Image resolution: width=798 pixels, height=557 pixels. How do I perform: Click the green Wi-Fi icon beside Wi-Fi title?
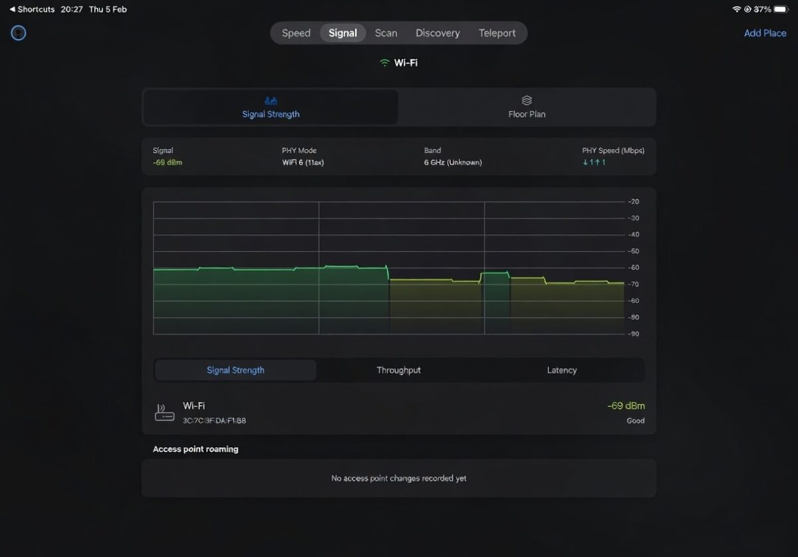(x=384, y=63)
